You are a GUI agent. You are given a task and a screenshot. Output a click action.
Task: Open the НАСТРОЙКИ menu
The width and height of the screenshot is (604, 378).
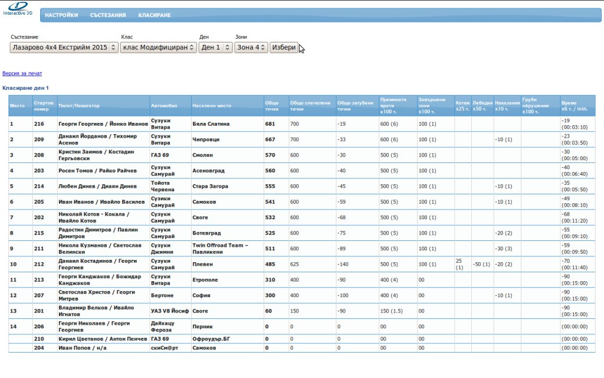pos(61,15)
